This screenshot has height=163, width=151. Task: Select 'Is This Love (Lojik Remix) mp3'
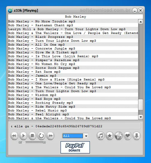tap(73, 56)
